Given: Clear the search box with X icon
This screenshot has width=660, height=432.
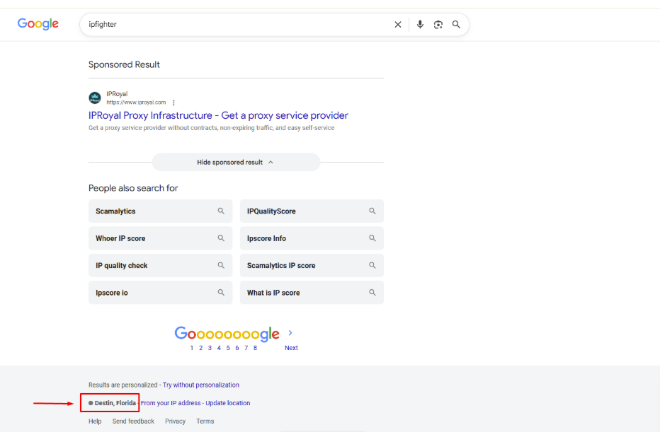Looking at the screenshot, I should point(398,24).
